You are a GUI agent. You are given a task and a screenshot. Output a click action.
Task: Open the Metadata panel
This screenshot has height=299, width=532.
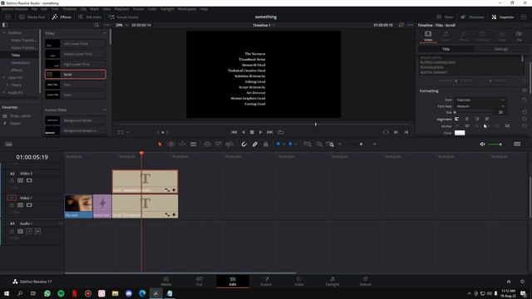[472, 17]
